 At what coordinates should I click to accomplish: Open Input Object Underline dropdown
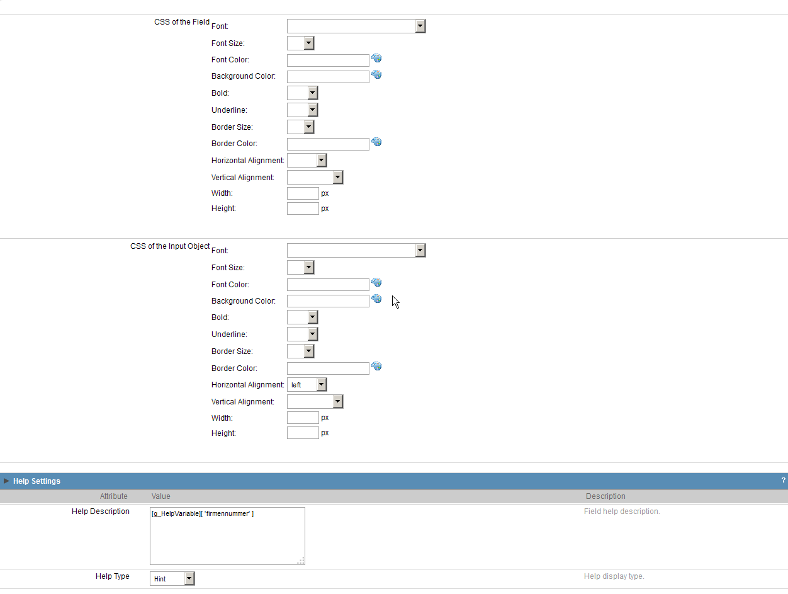click(x=302, y=334)
